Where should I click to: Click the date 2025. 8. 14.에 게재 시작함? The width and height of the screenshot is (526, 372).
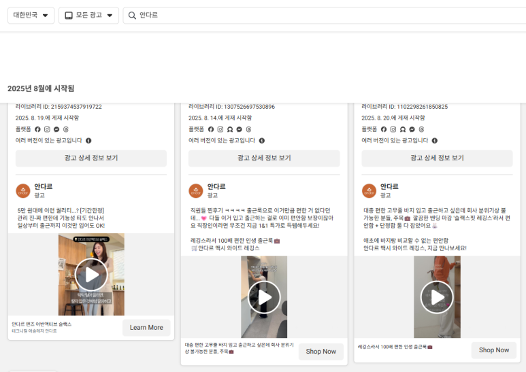(x=220, y=118)
